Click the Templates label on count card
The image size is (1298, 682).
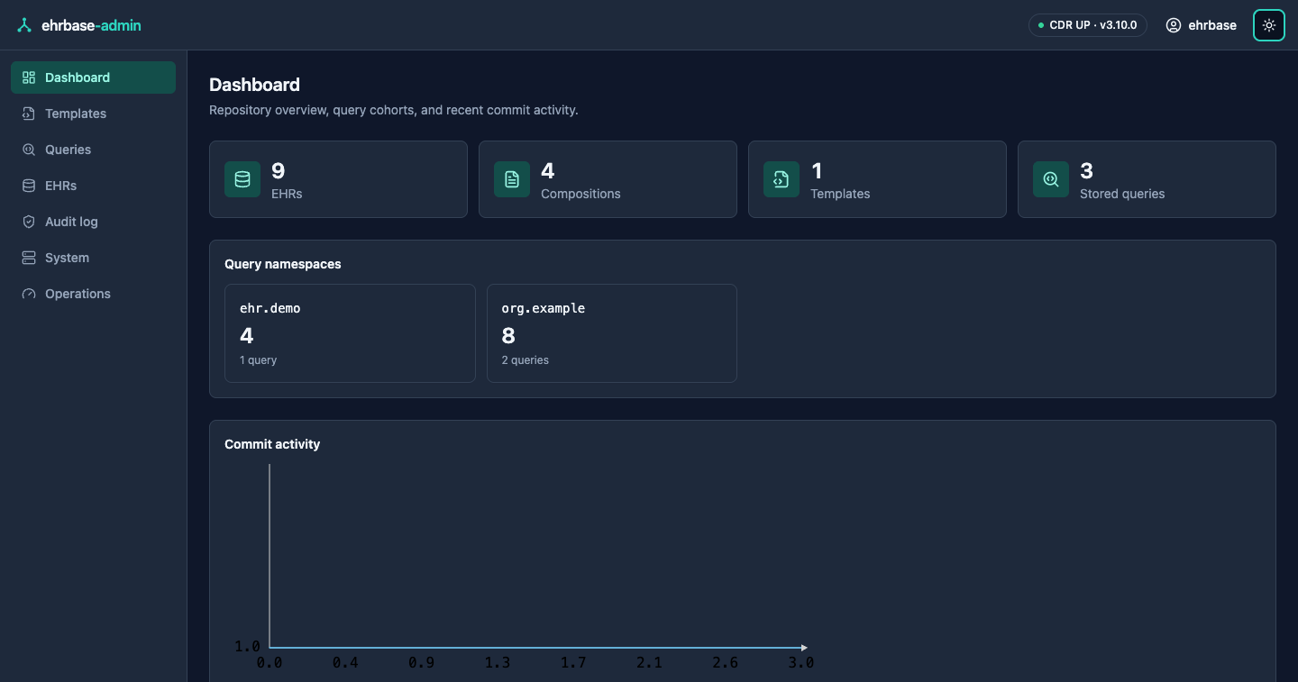(x=840, y=194)
